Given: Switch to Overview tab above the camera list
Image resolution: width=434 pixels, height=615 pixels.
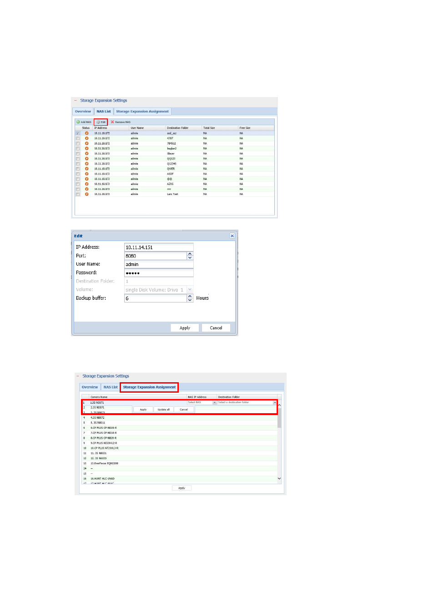Looking at the screenshot, I should point(90,387).
